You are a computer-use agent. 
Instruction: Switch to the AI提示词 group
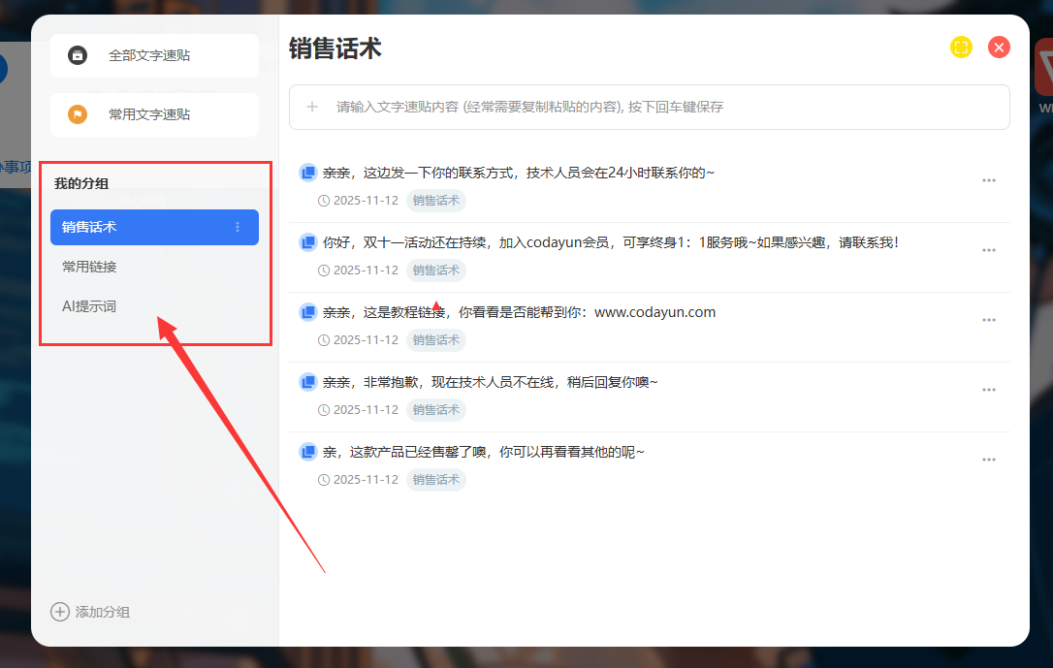[x=89, y=306]
